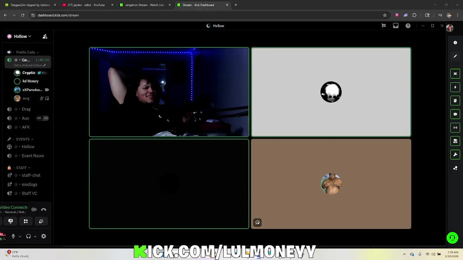This screenshot has height=260, width=463.
Task: Open Discord user settings gear
Action: 44,236
